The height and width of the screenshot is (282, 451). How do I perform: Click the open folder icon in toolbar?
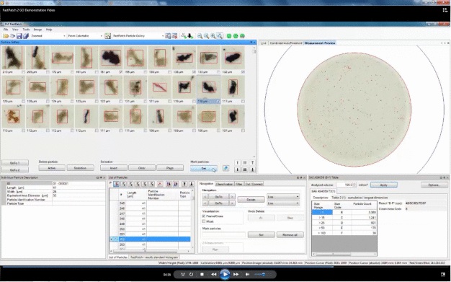[x=6, y=36]
